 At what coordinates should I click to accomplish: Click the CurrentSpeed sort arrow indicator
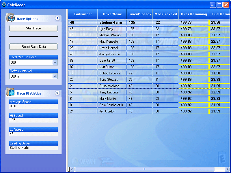pyautogui.click(x=150, y=14)
